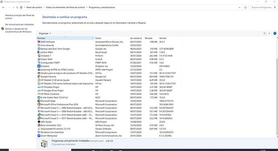Click the HP Deskjet 2130 series Ayuda icon
The width and height of the screenshot is (278, 151).
point(39,80)
